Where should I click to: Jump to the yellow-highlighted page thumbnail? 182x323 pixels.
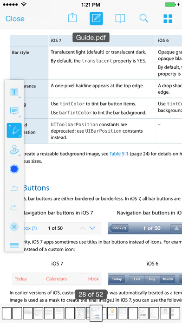pos(112,313)
